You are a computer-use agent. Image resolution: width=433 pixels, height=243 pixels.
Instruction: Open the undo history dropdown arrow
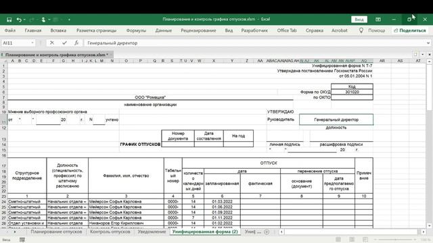click(x=24, y=20)
